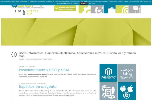The image size is (152, 101).
Task: Click the info circle icon beside heading
Action: tap(14, 55)
